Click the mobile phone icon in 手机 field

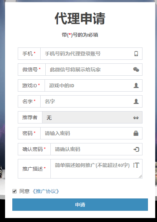(136, 54)
